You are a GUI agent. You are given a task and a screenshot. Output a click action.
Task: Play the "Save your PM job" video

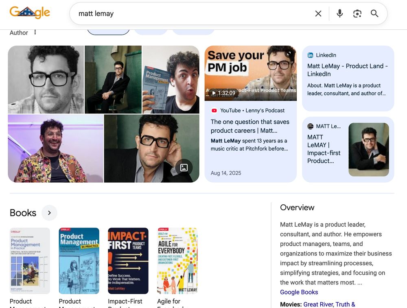pos(250,72)
